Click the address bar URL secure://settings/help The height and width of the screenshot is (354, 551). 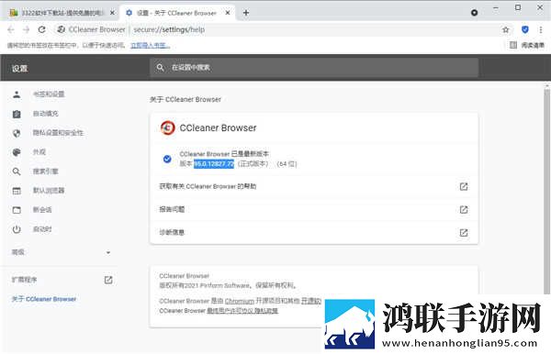169,30
